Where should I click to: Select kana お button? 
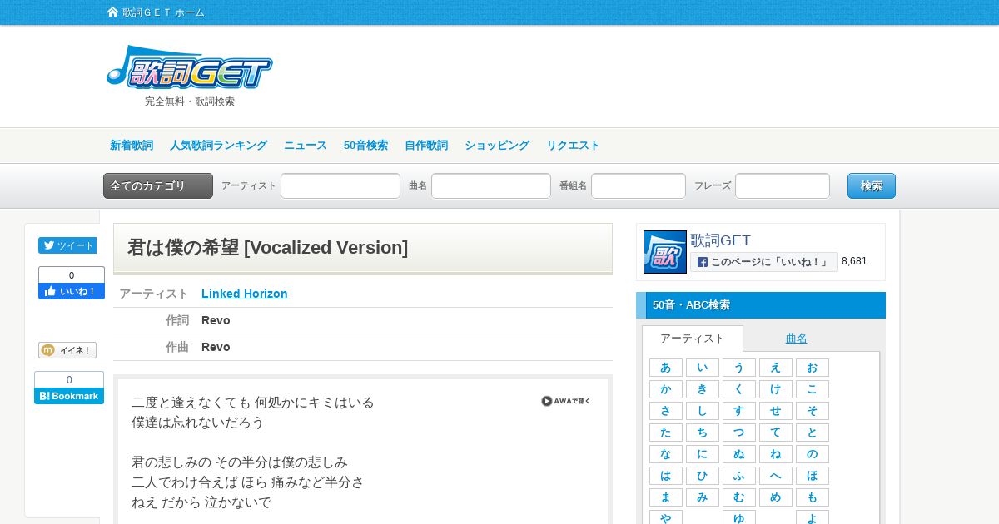(813, 368)
